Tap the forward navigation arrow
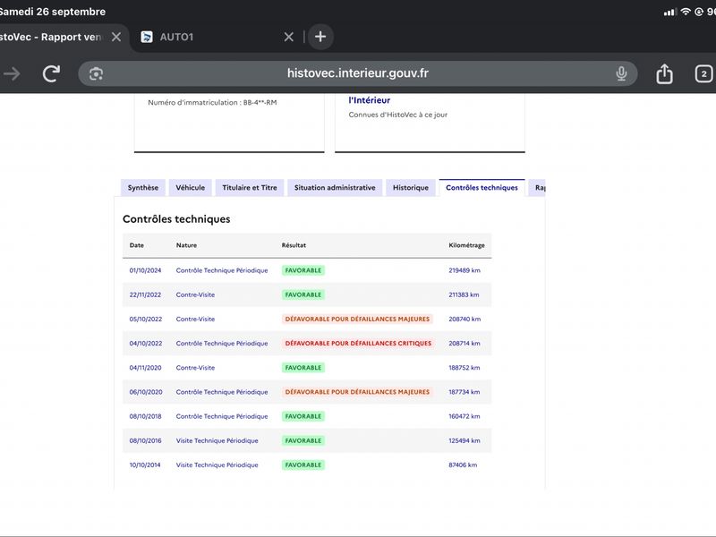The image size is (716, 537). click(x=12, y=73)
